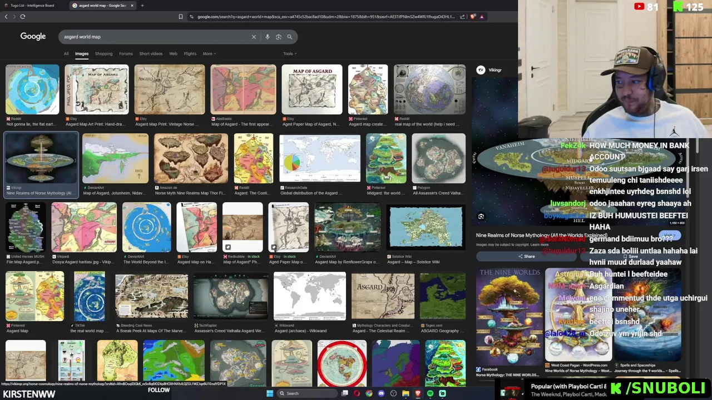The image size is (712, 400).
Task: Click the Brave browser taskbar icon
Action: coord(418,393)
